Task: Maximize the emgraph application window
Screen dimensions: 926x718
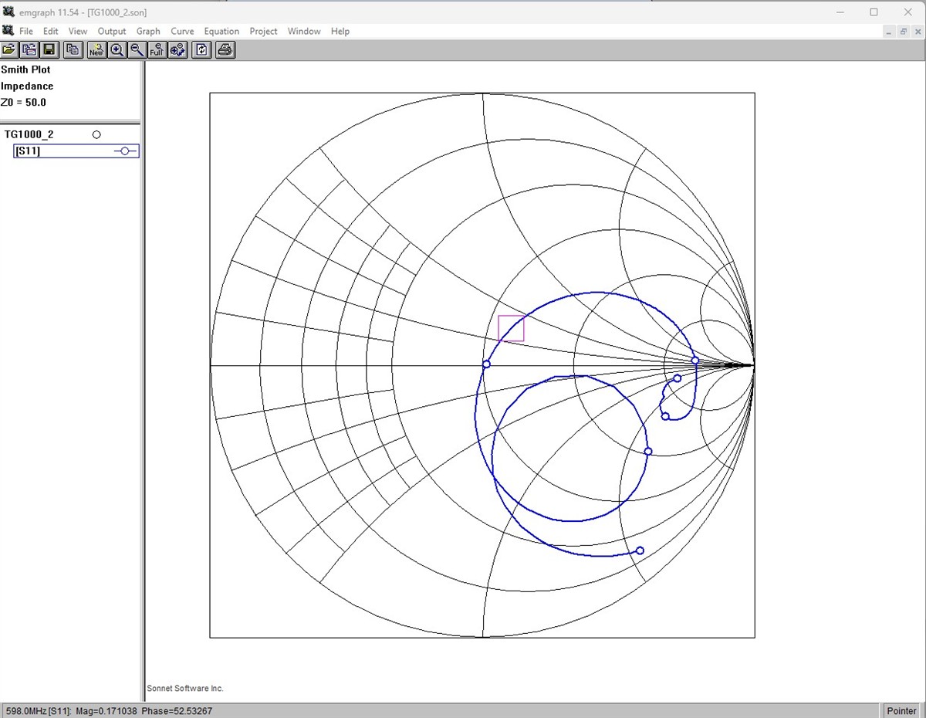Action: (874, 12)
